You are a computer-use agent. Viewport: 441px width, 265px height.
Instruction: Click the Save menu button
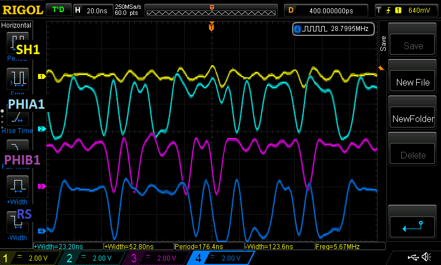(412, 45)
